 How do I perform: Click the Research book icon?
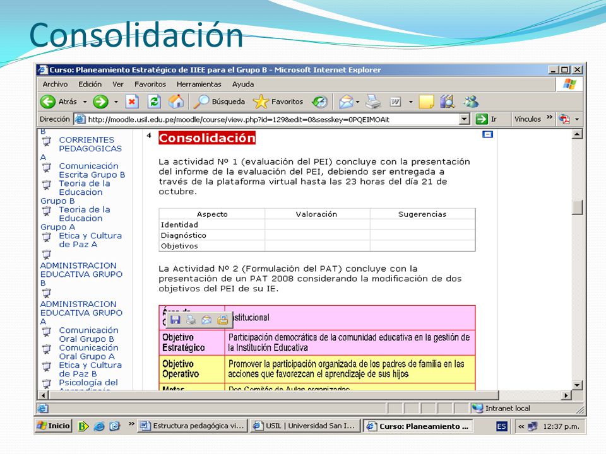[x=448, y=102]
